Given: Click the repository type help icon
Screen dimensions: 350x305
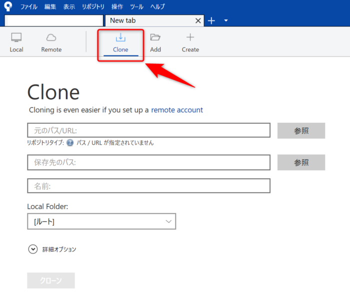Looking at the screenshot, I should pyautogui.click(x=70, y=143).
